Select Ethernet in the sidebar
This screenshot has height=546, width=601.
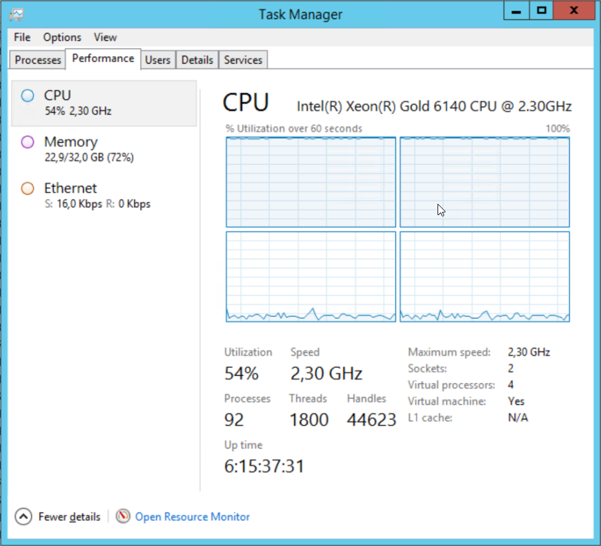(104, 196)
